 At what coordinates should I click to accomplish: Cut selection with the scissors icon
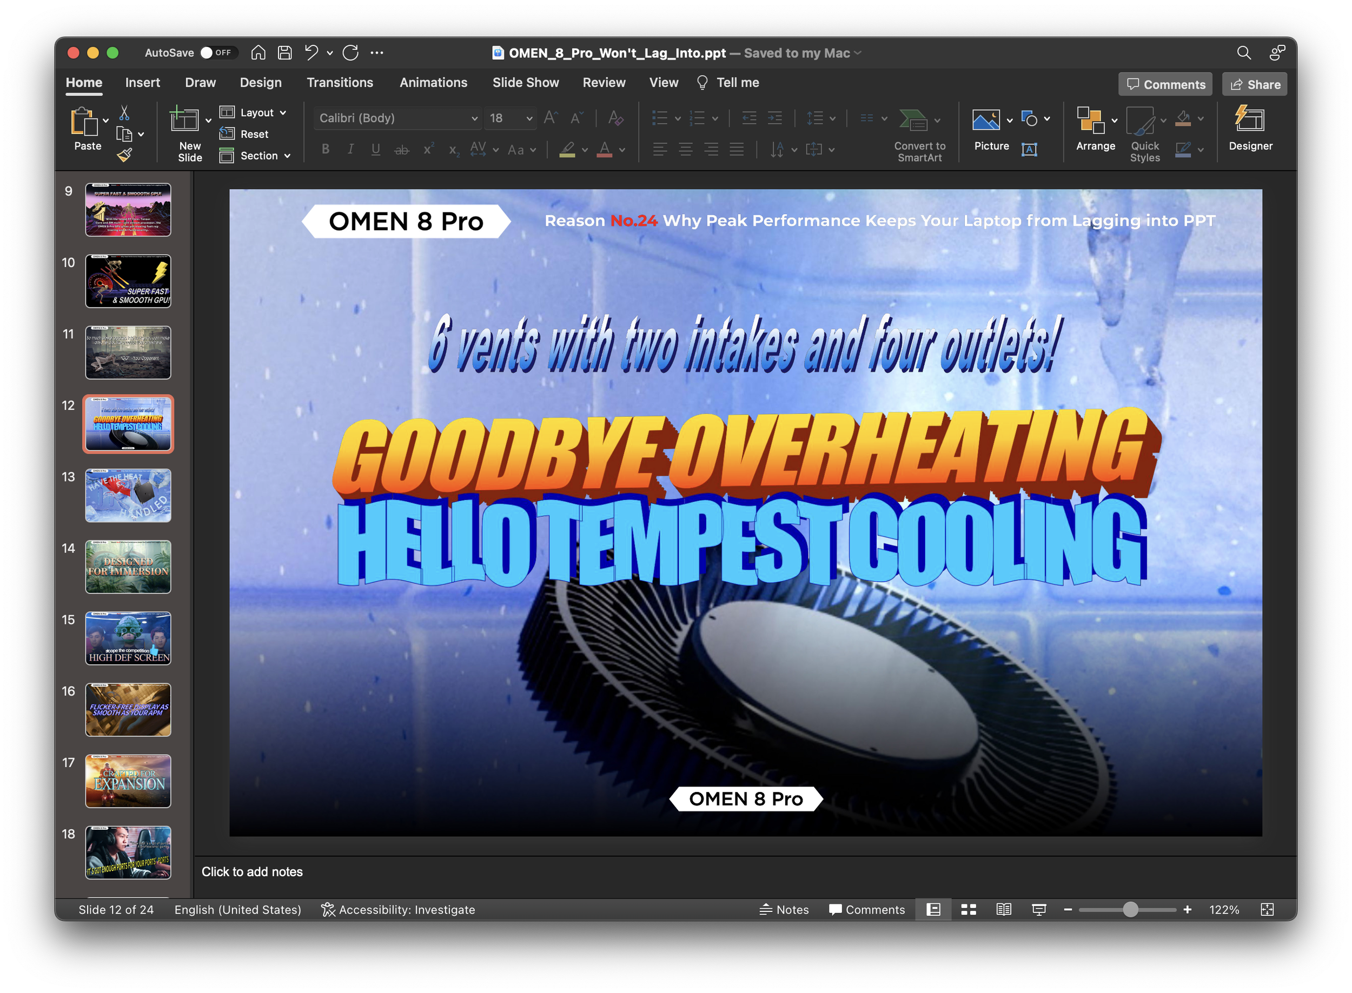(124, 112)
